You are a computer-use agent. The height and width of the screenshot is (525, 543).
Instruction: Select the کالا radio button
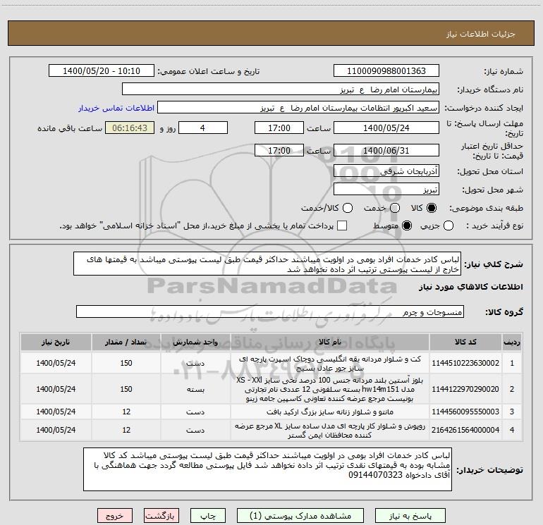point(432,208)
